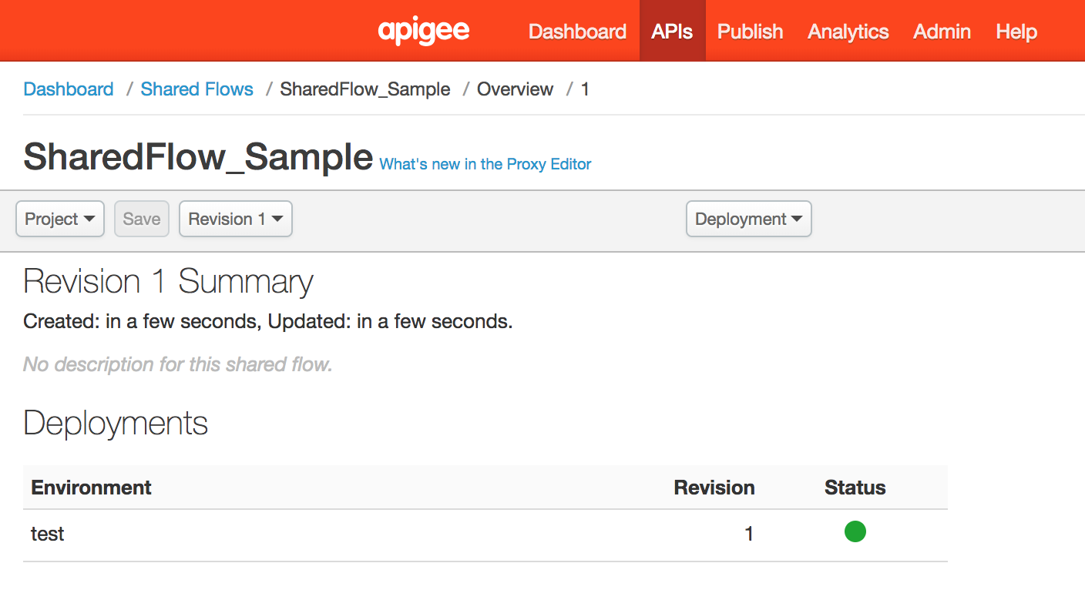Navigate to Shared Flows breadcrumb link
Screen dimensions: 1085x610
[x=197, y=89]
